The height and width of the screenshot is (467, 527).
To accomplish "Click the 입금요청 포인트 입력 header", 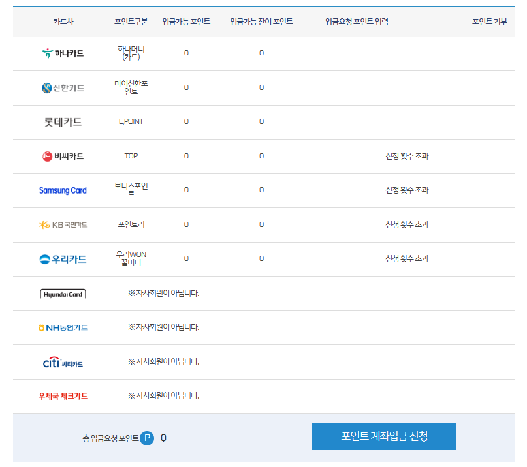I will tap(357, 22).
